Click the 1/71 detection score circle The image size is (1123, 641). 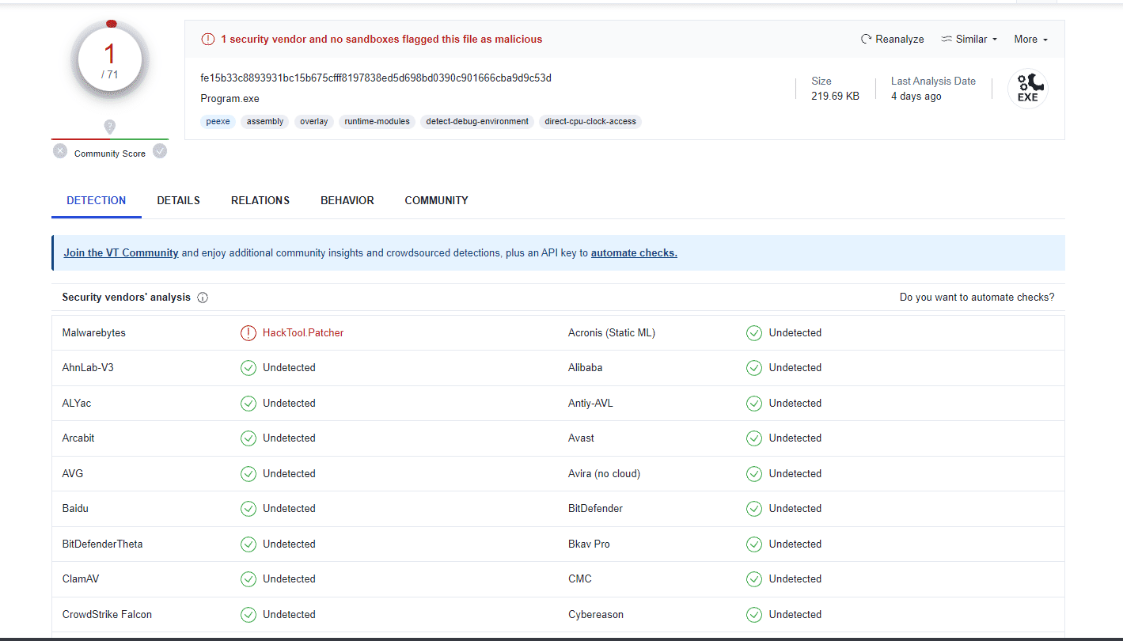pyautogui.click(x=110, y=59)
